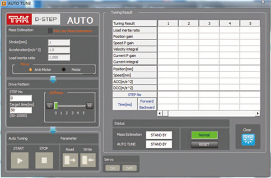Click the Current P gain row label

click(135, 56)
